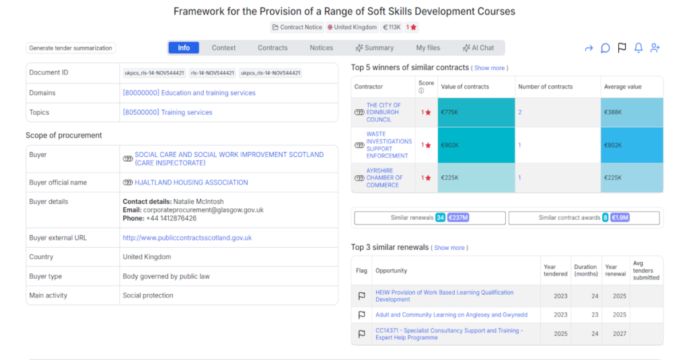The width and height of the screenshot is (689, 360).
Task: Open HEIW Provision of Work Based Learning opportunity
Action: 444,296
